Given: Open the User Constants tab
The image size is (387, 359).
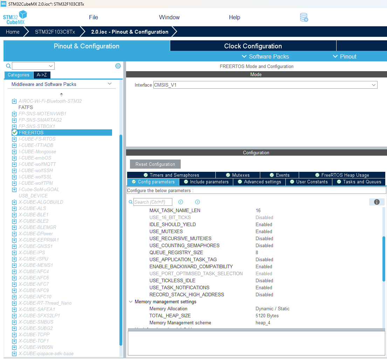Looking at the screenshot, I should click(x=309, y=182).
